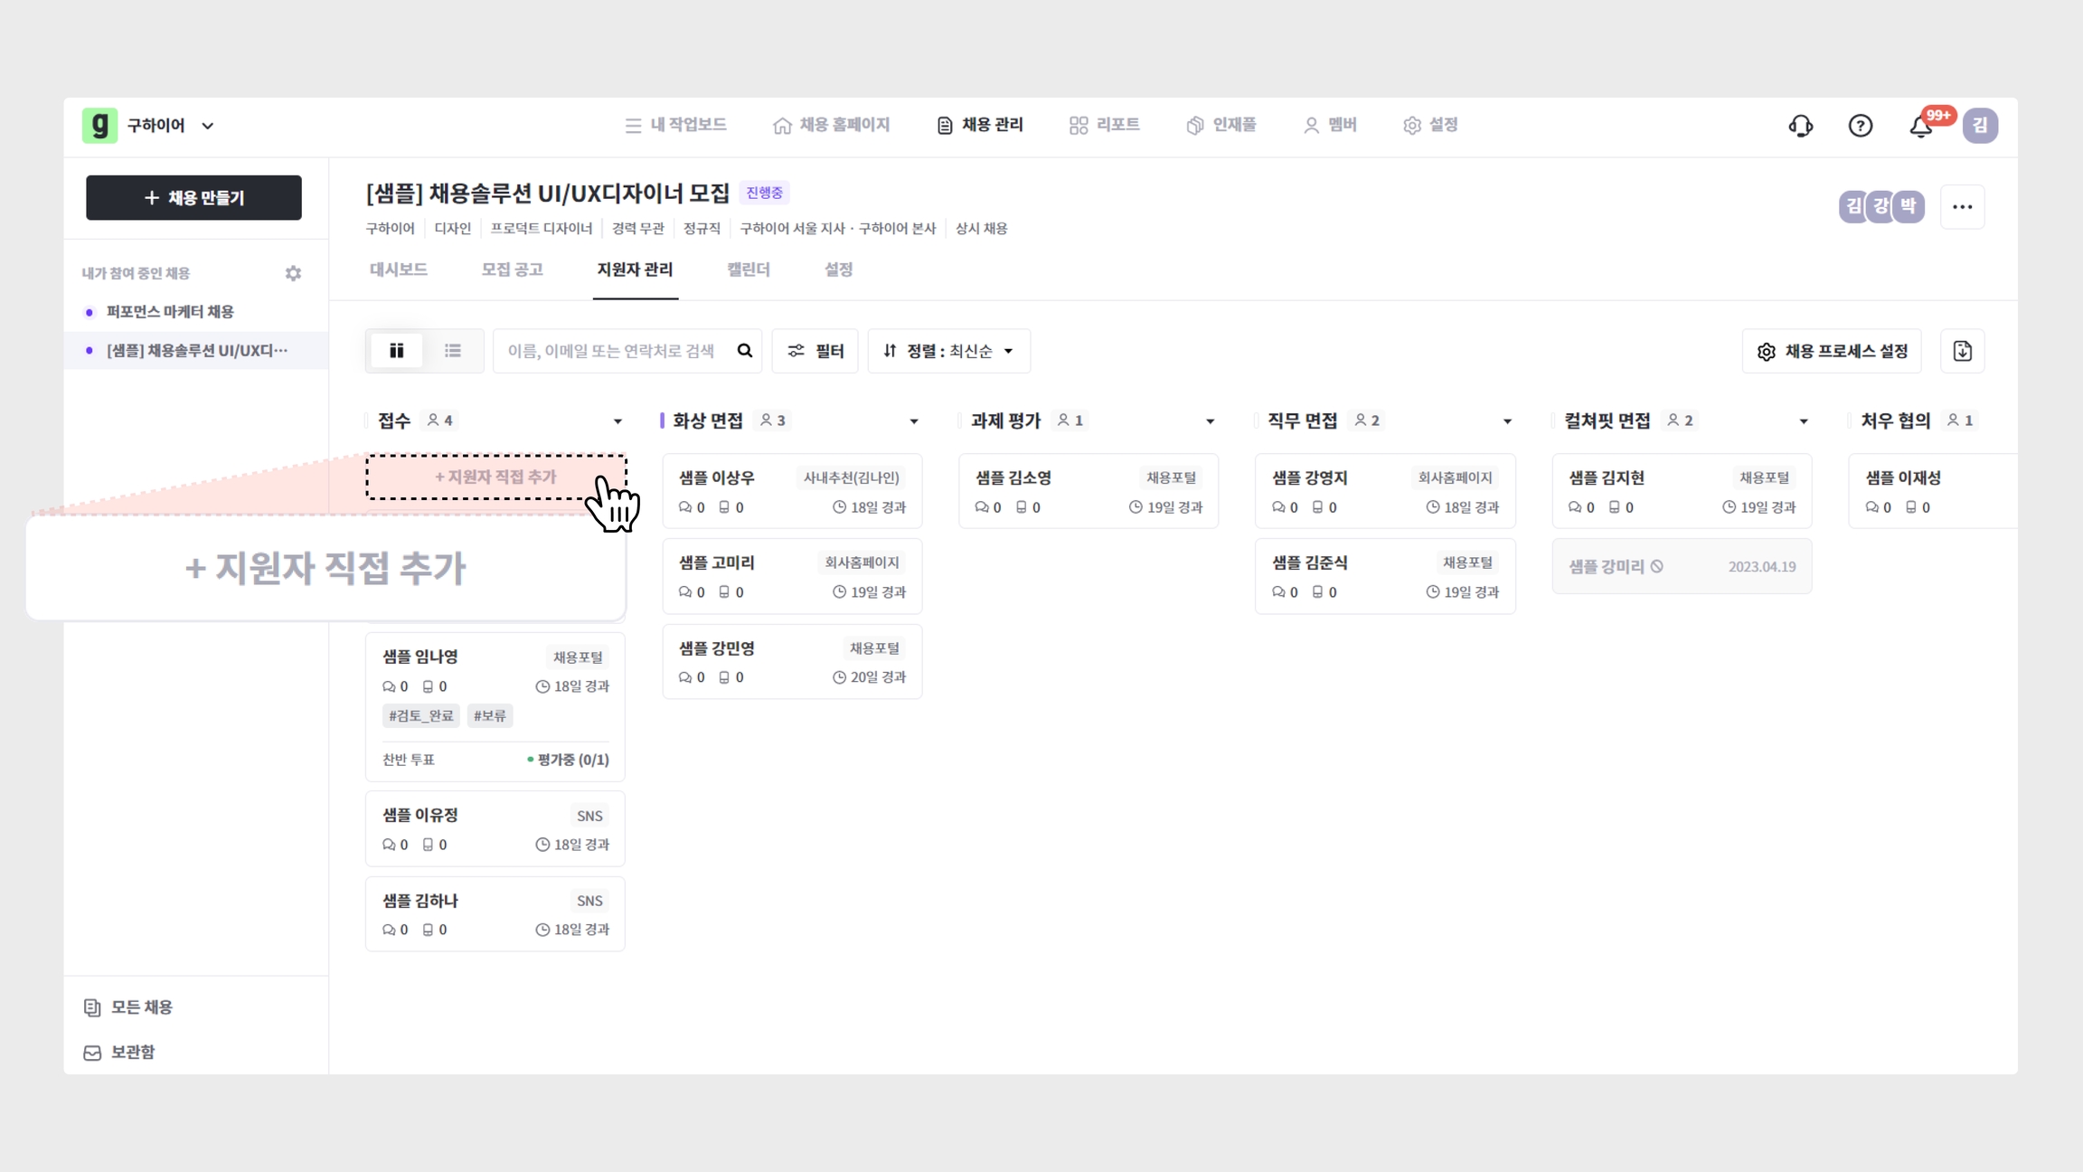Switch to 캘린더 tab

tap(749, 269)
